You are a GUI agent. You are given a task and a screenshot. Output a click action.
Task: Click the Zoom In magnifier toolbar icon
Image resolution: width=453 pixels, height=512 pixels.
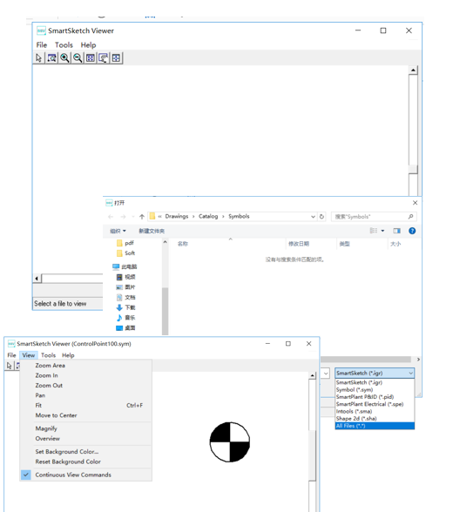pos(64,58)
